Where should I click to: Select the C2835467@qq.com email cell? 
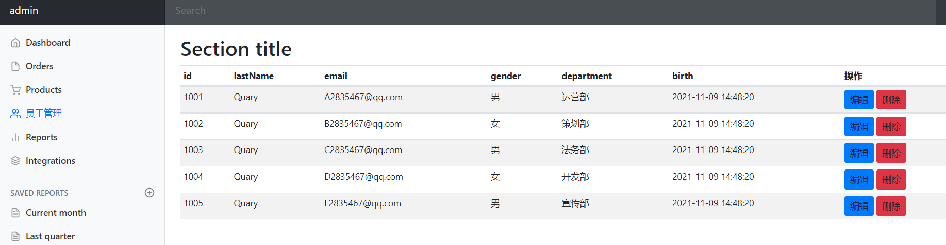[x=363, y=150]
